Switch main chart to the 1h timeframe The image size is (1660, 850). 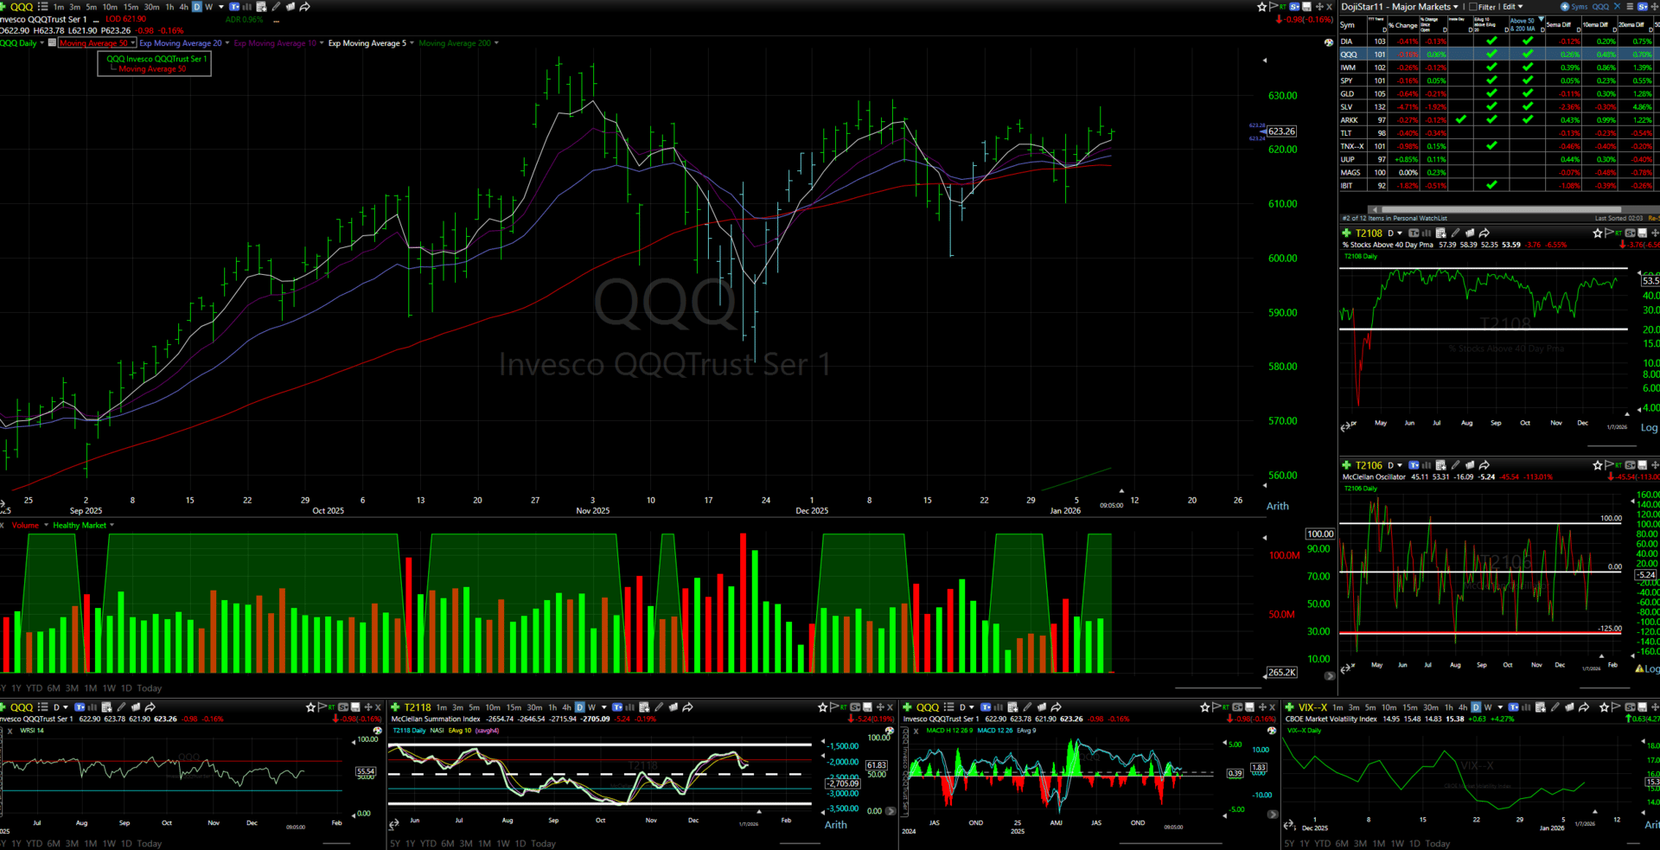169,7
